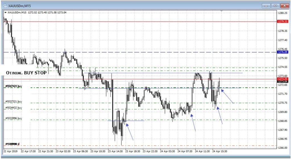The width and height of the screenshot is (291, 159).
Task: Click the 23 Apr 14:30 time axis label
Action: pyautogui.click(x=115, y=151)
